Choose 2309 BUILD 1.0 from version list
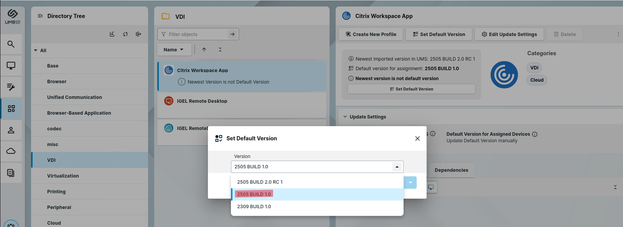The image size is (623, 227). (254, 207)
